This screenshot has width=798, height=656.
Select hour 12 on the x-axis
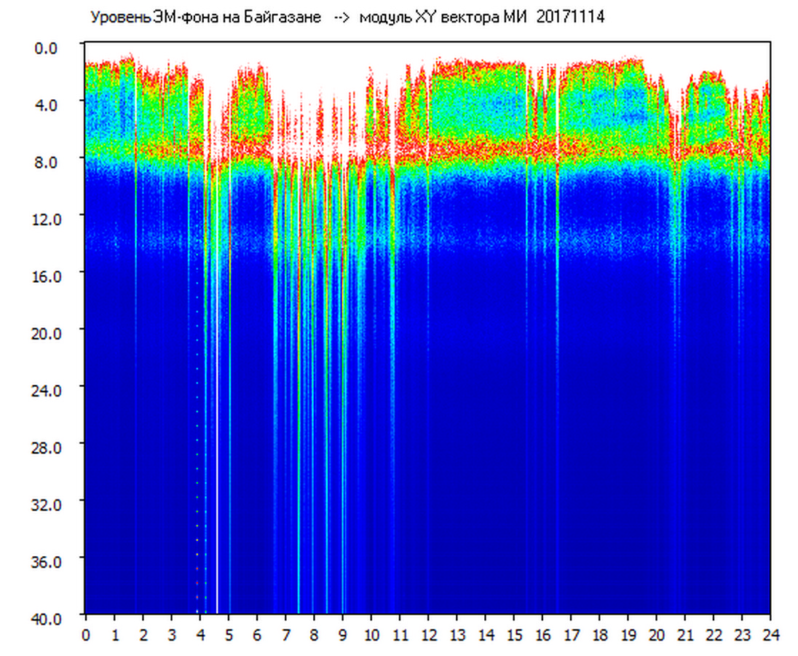click(428, 635)
